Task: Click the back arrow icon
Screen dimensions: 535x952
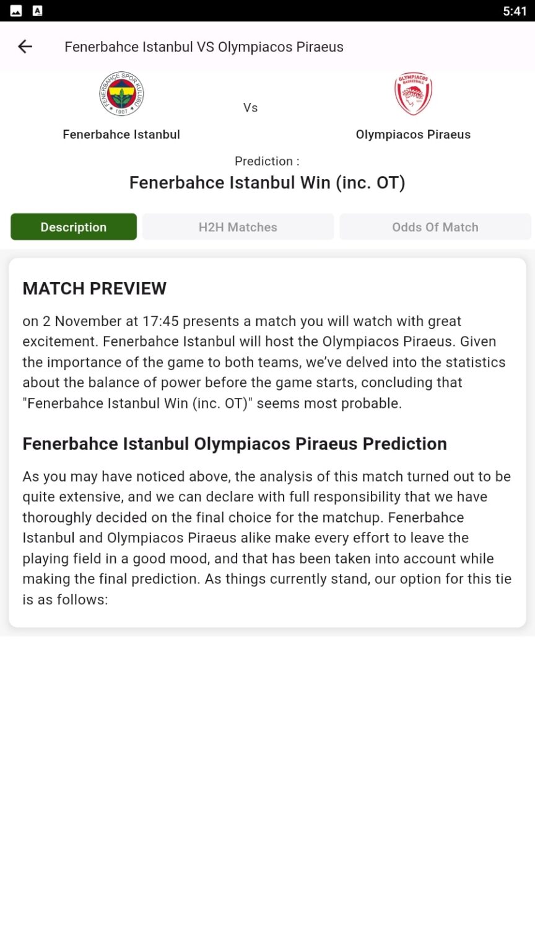Action: click(25, 46)
